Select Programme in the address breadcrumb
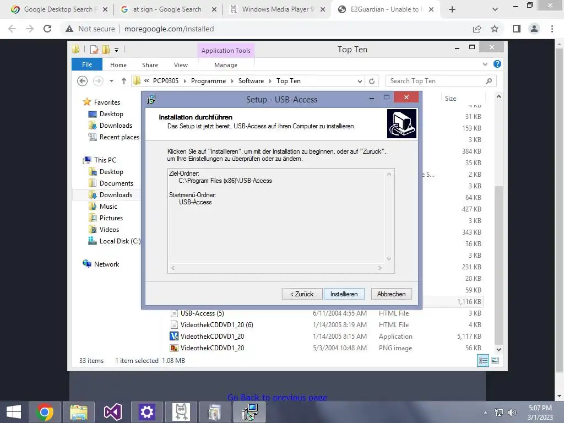The image size is (564, 423). point(208,81)
